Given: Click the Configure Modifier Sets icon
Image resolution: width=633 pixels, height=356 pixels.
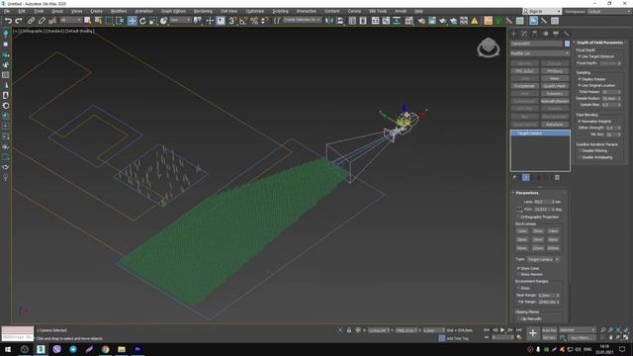Looking at the screenshot, I should (x=557, y=177).
